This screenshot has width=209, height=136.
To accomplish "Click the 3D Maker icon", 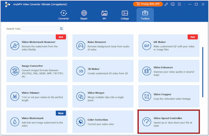I will 81,71.
